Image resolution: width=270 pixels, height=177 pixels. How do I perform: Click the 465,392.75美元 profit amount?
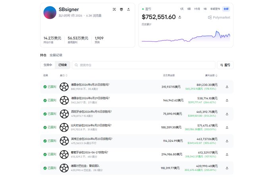tap(207, 112)
